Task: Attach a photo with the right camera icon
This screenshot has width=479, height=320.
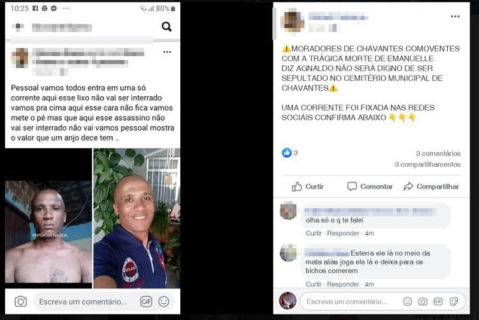Action: [423, 301]
